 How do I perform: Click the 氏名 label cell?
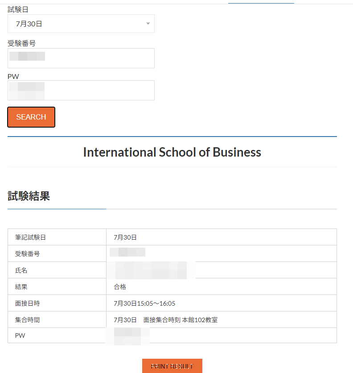point(21,270)
